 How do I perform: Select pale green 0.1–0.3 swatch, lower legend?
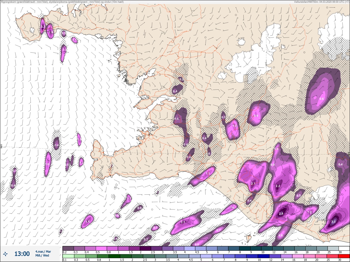pyautogui.click(x=68, y=256)
